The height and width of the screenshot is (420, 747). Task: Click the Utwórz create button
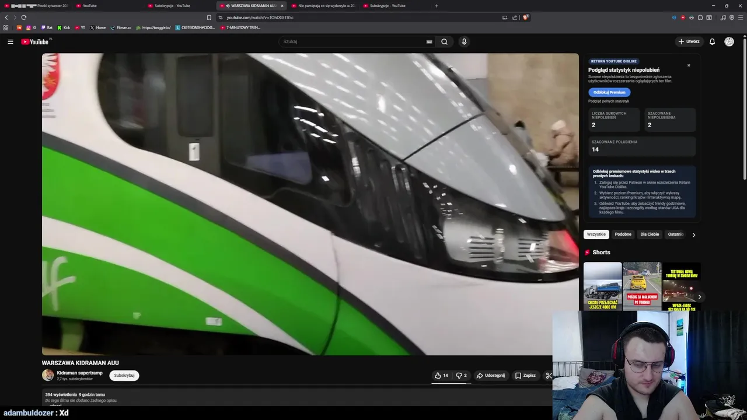(689, 41)
